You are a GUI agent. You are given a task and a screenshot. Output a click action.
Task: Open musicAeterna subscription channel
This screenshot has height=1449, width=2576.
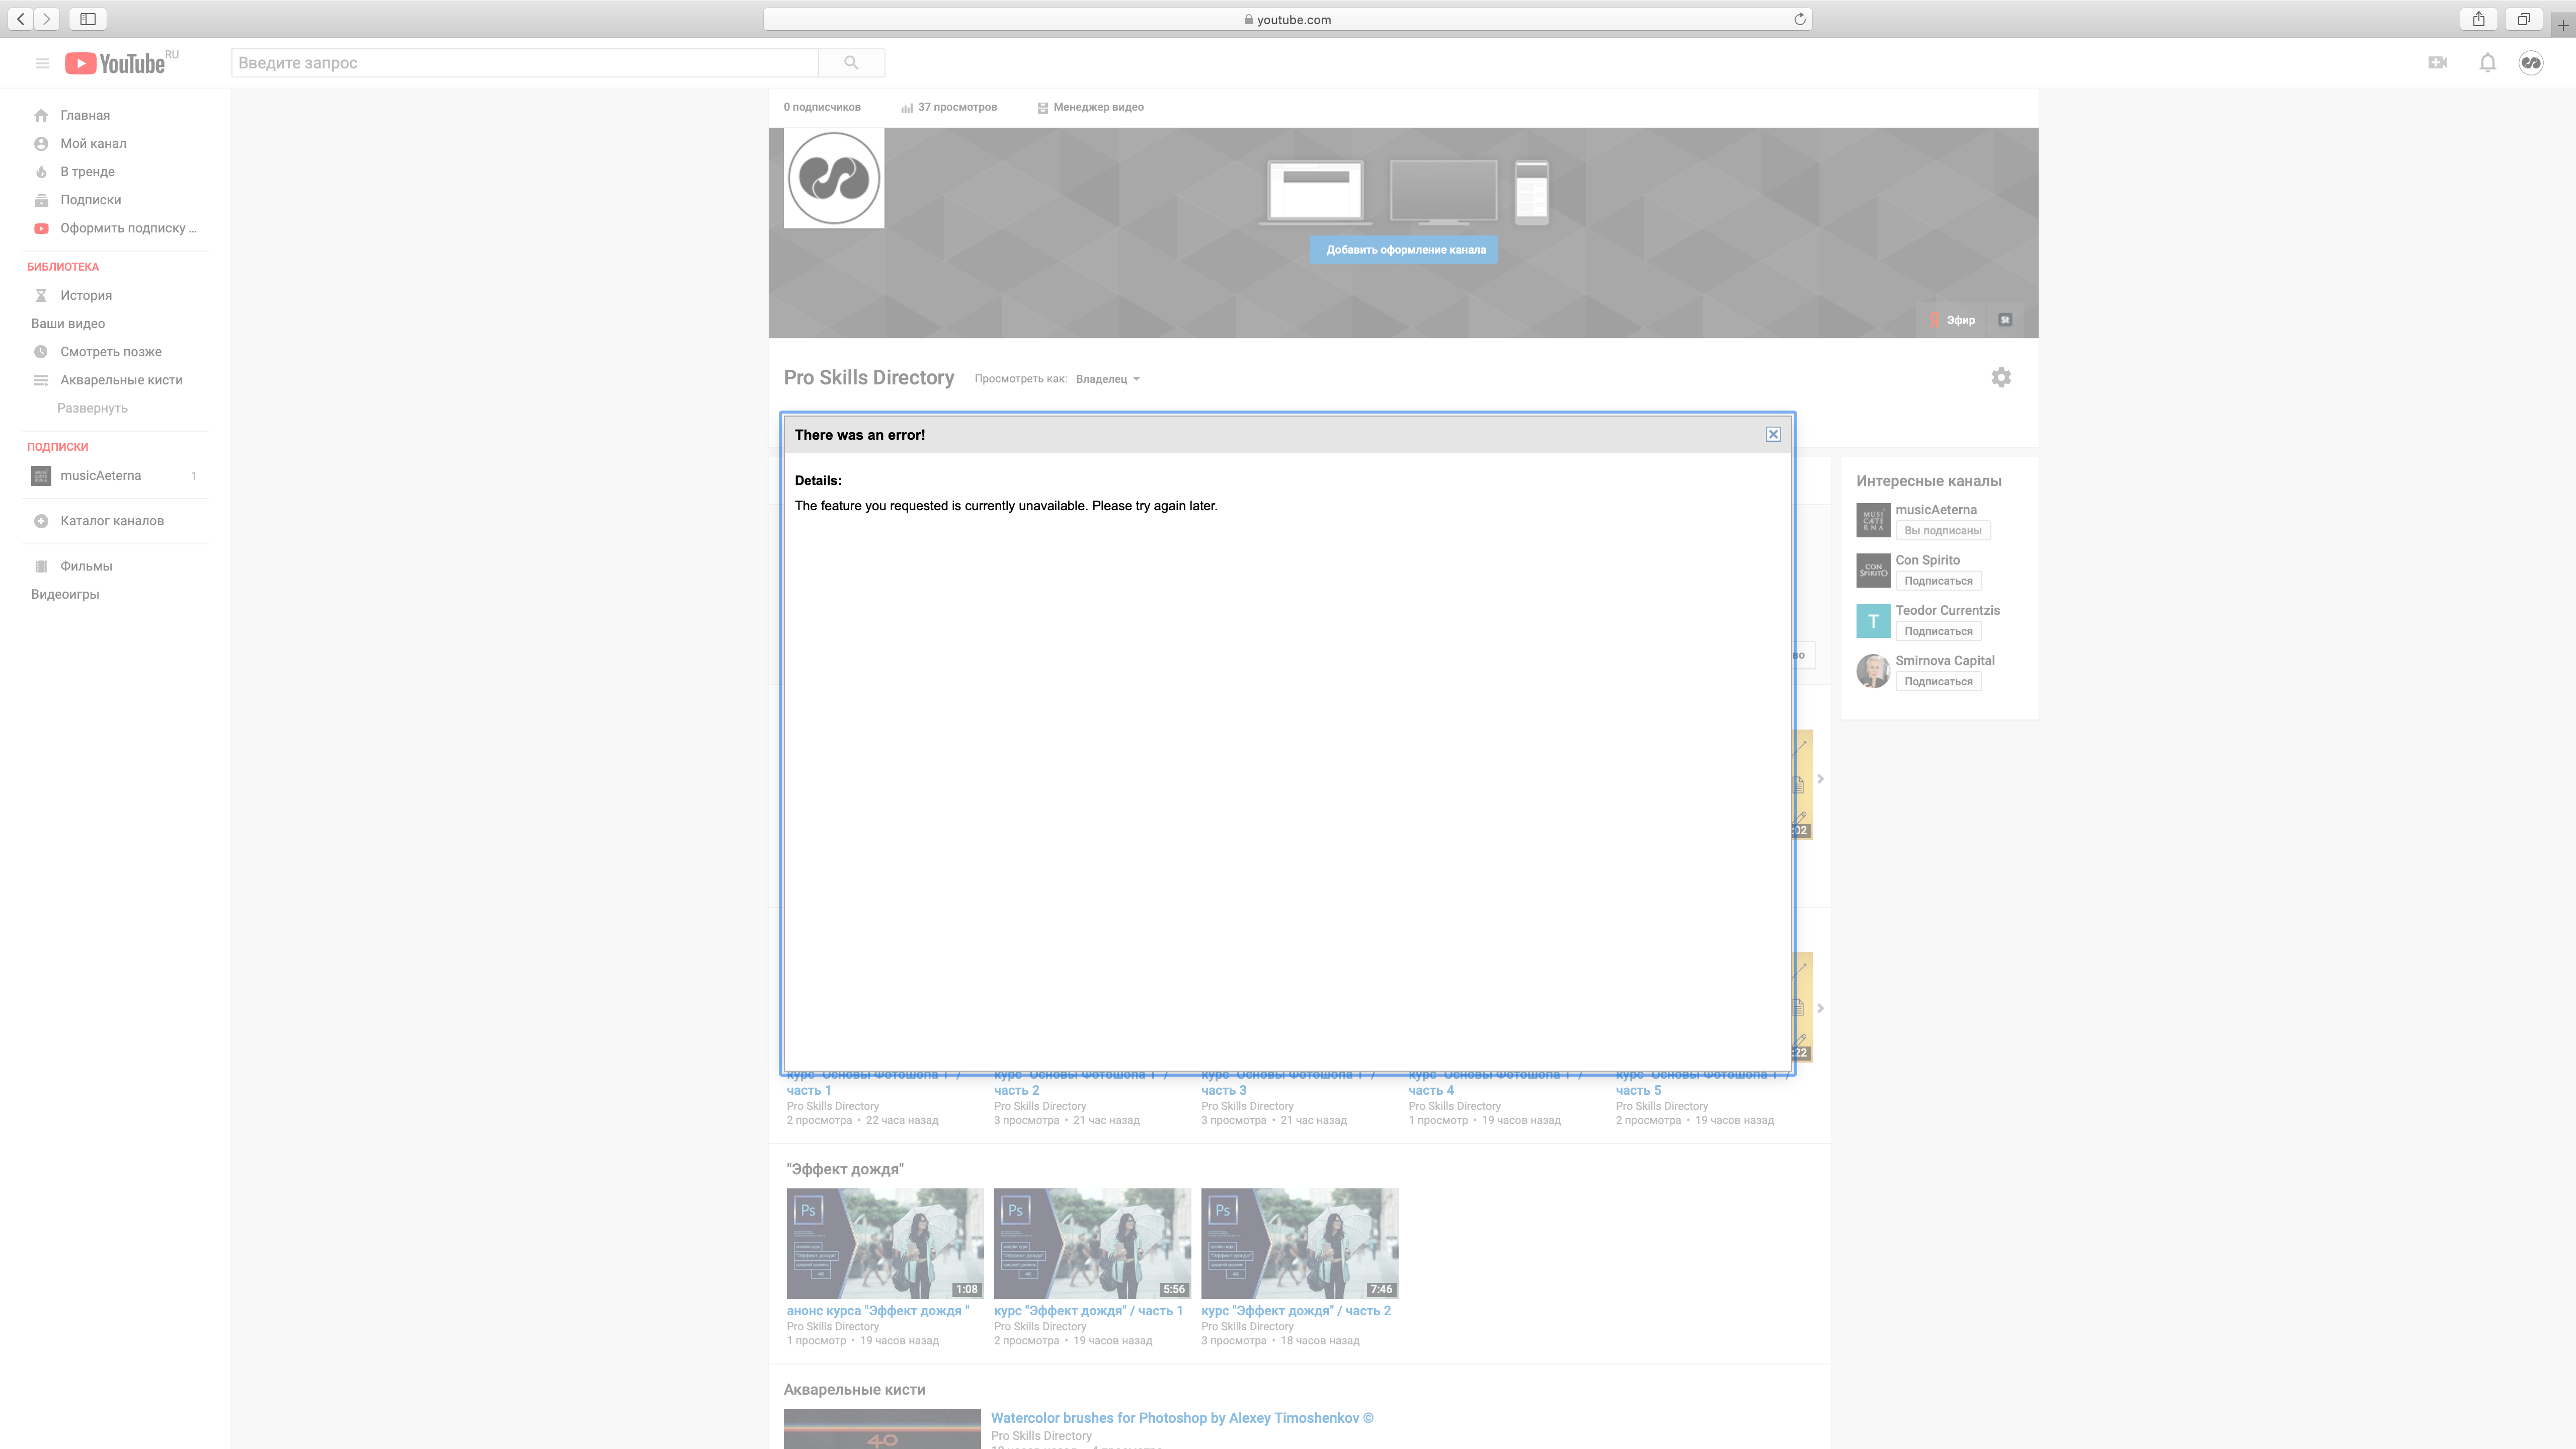click(x=101, y=474)
